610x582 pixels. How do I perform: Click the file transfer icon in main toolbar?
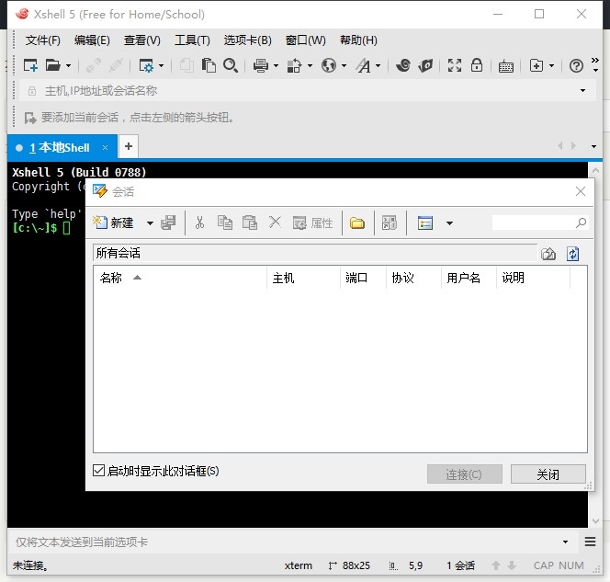[x=294, y=65]
